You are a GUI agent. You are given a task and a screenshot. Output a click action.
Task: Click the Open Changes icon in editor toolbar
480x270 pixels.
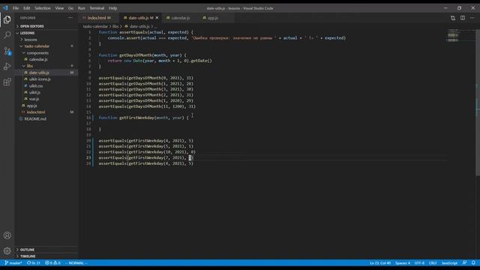453,18
